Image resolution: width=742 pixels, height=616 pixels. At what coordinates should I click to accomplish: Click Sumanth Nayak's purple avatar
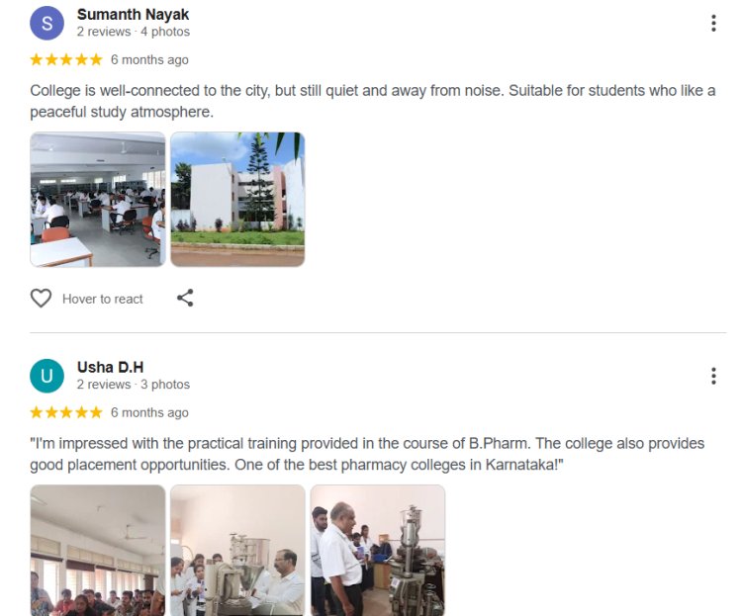(46, 23)
